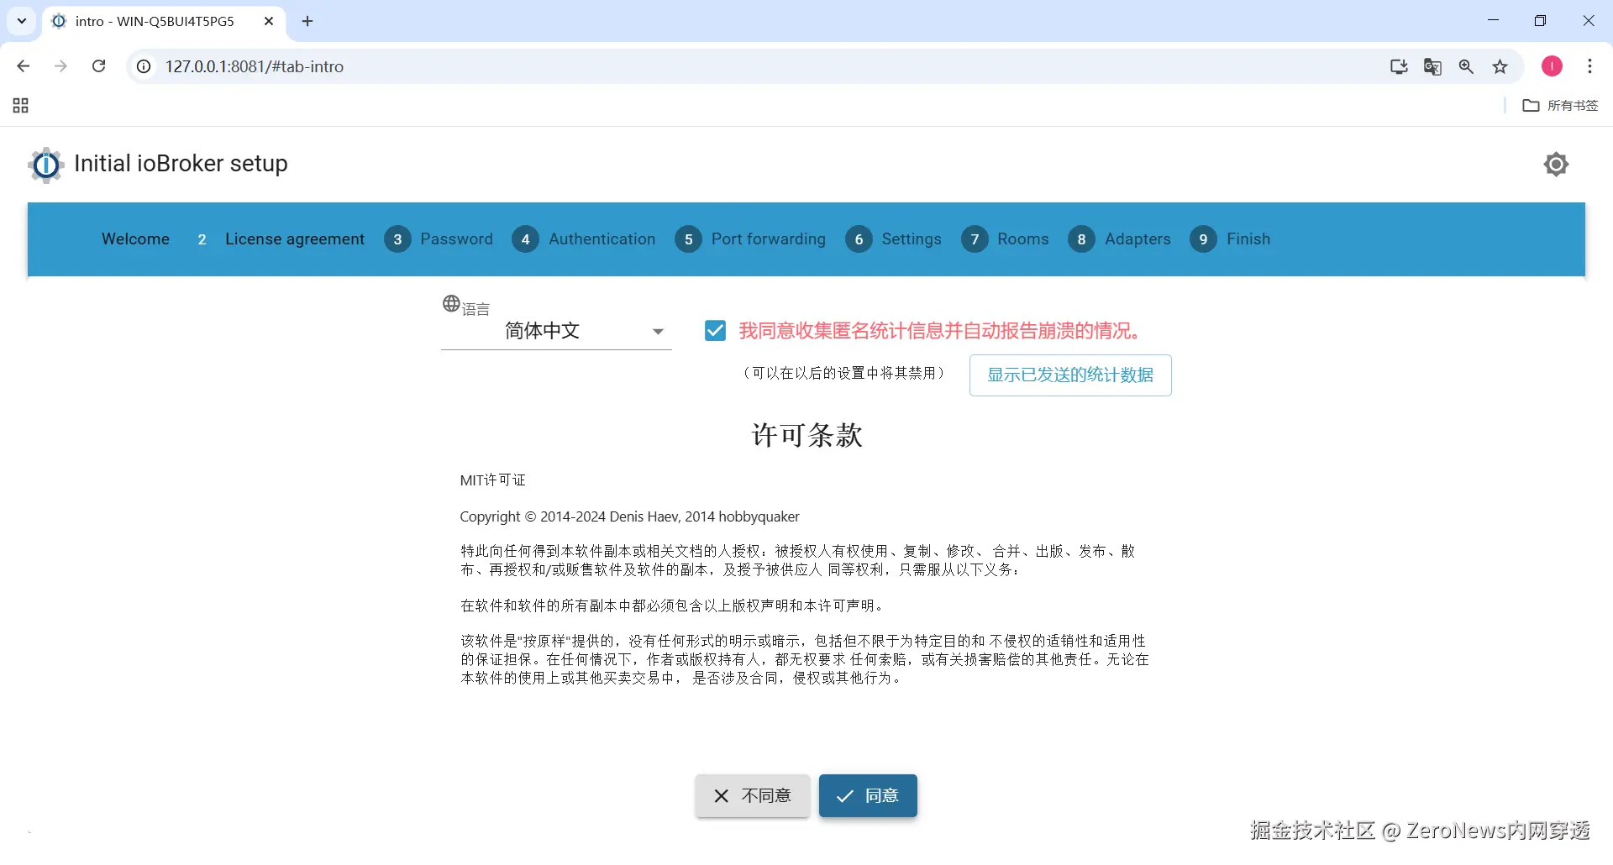Install app icon in address bar

click(x=1399, y=66)
